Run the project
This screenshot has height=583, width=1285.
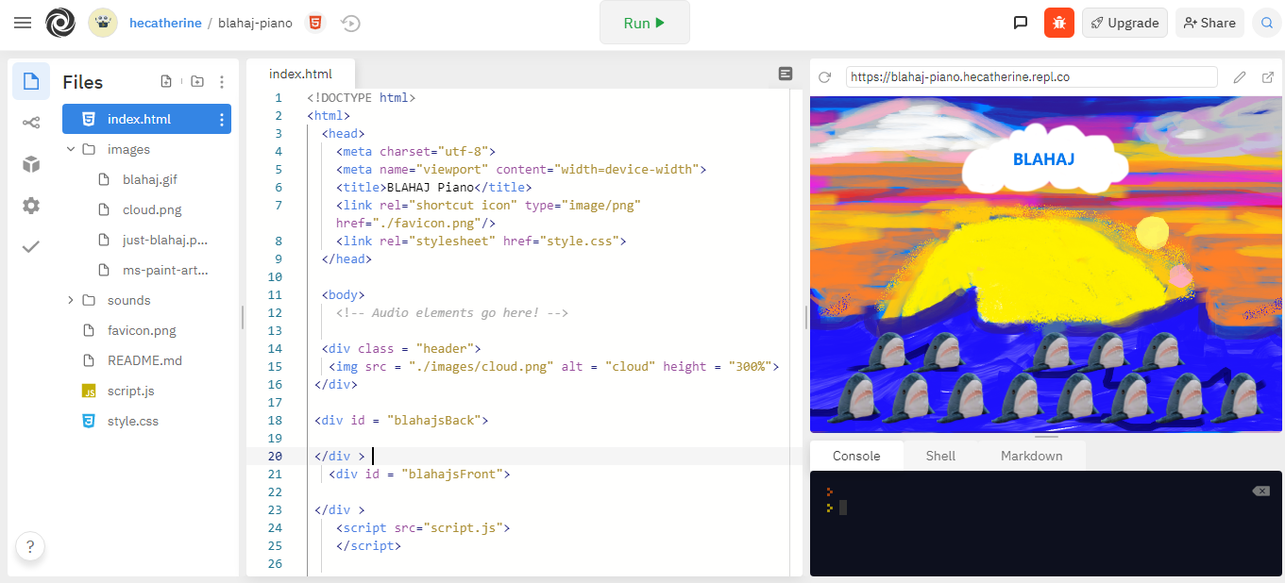(x=645, y=23)
